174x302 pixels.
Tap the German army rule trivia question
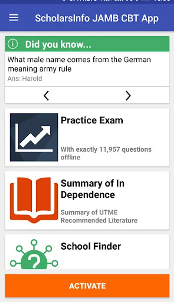(x=79, y=64)
